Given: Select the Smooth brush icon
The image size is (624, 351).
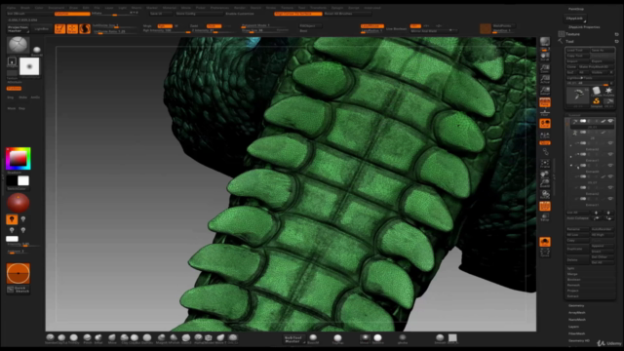Looking at the screenshot, I should (x=440, y=338).
